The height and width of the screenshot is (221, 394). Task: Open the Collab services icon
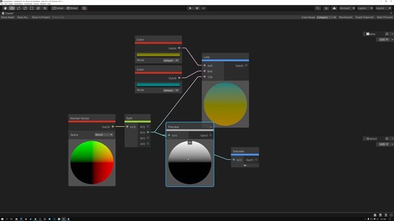click(x=326, y=8)
